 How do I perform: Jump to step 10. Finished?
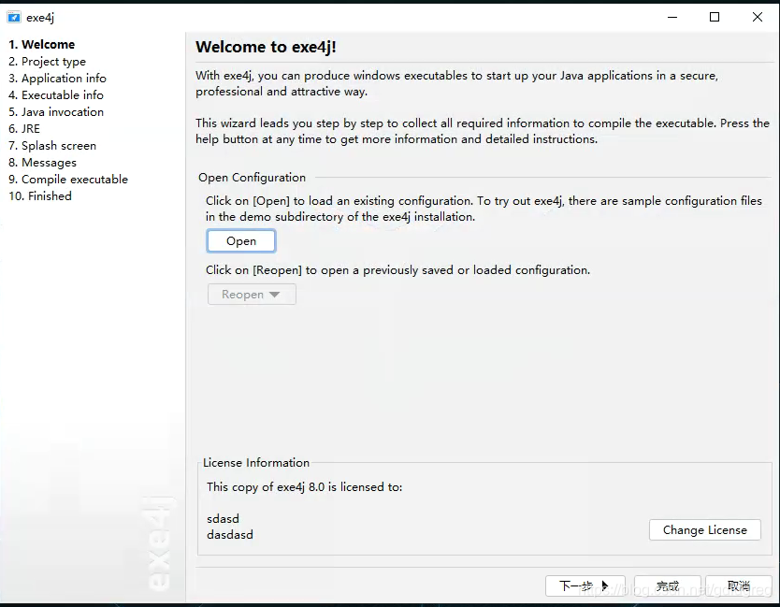point(40,196)
